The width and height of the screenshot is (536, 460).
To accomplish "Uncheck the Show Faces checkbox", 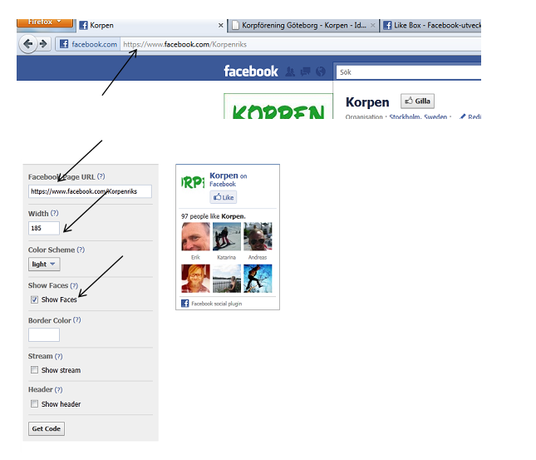I will coord(34,299).
